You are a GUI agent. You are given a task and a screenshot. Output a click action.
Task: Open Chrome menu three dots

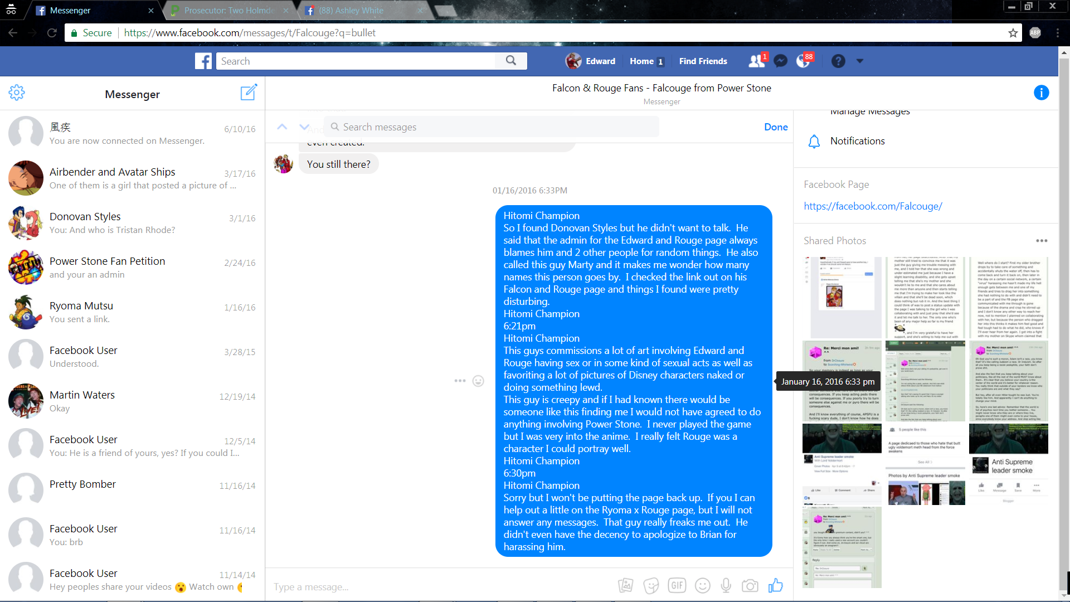click(1058, 33)
